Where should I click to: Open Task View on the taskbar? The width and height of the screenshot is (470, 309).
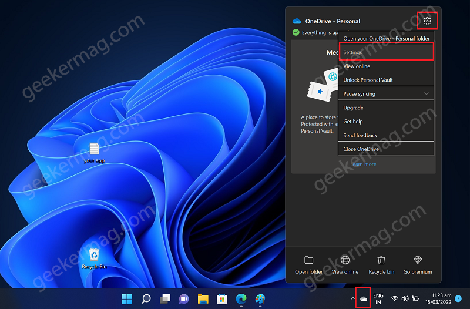(165, 299)
